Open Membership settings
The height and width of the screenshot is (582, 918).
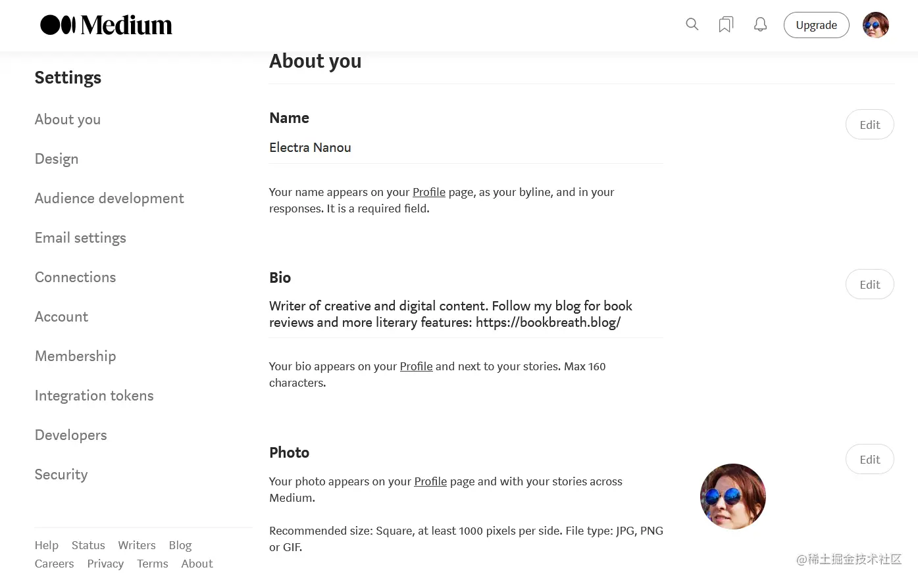point(75,356)
